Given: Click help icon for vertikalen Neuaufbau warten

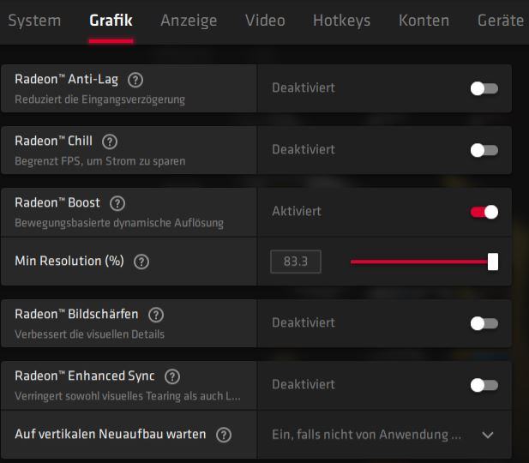Looking at the screenshot, I should (x=224, y=435).
